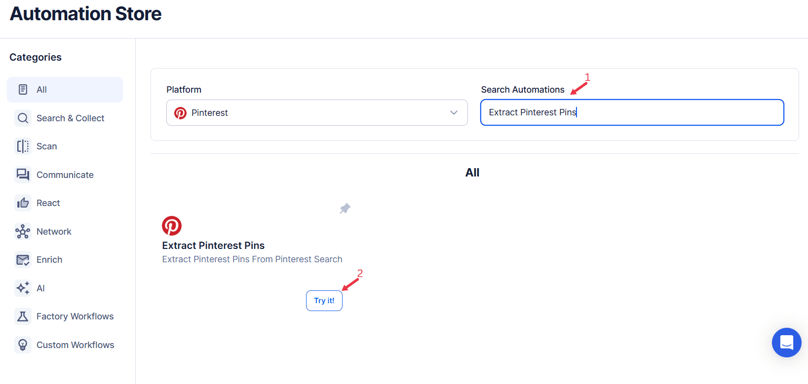Select the Enrich envelope icon
Image resolution: width=808 pixels, height=384 pixels.
tap(23, 259)
